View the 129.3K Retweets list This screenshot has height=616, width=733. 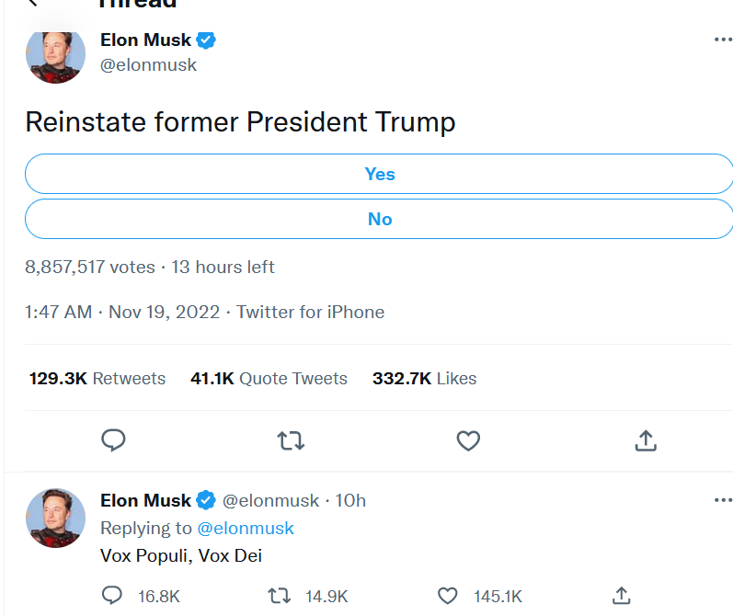click(97, 378)
